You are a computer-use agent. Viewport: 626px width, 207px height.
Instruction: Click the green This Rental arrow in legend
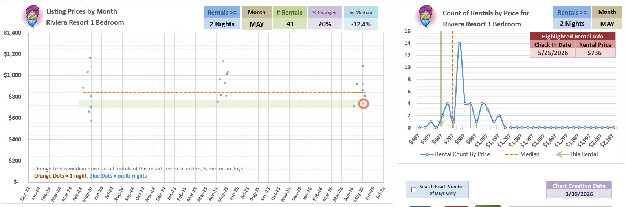pyautogui.click(x=562, y=154)
